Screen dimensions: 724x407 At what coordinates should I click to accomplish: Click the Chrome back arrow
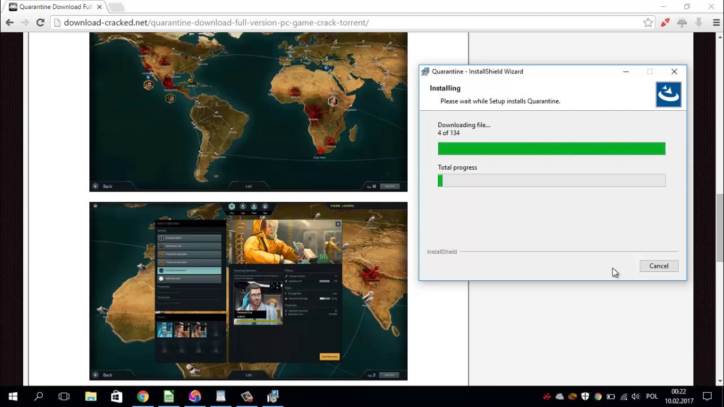(10, 23)
